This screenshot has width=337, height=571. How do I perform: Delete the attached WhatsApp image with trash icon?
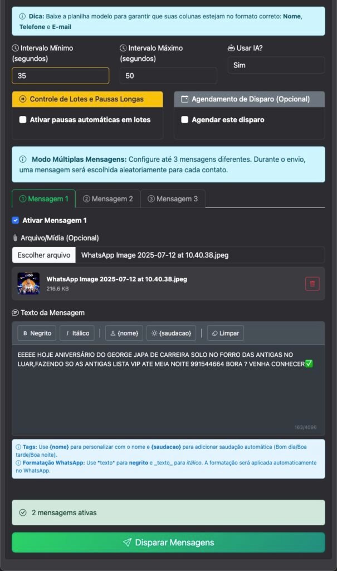click(312, 284)
